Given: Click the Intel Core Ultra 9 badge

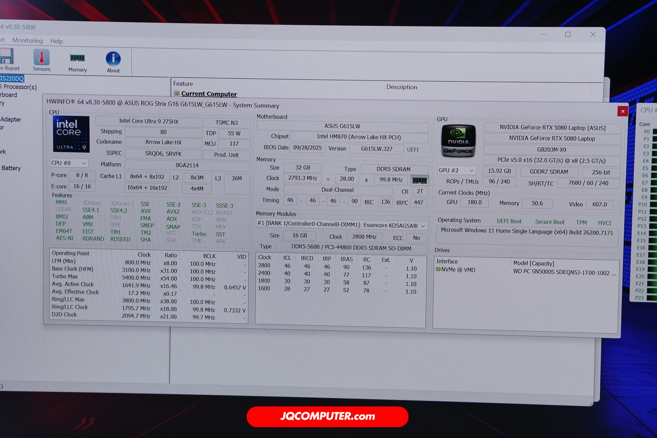Looking at the screenshot, I should (71, 135).
